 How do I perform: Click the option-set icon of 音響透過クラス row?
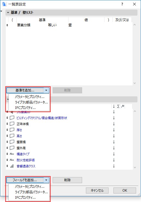12,166
